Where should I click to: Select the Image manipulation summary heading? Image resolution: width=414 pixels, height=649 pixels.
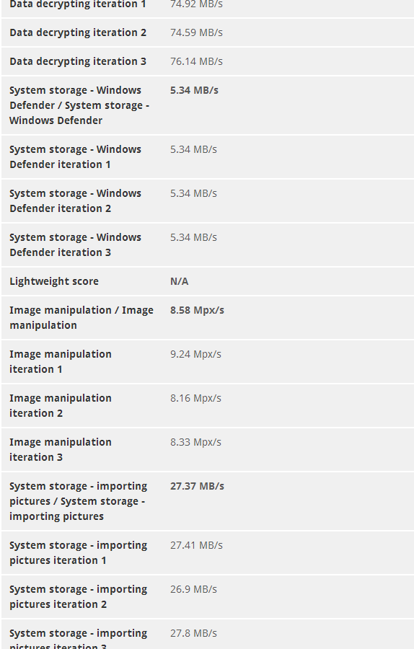point(82,318)
